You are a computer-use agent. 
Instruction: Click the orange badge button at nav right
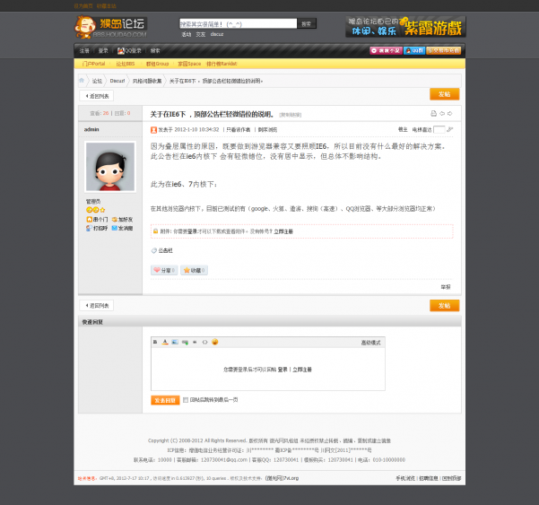coord(443,50)
